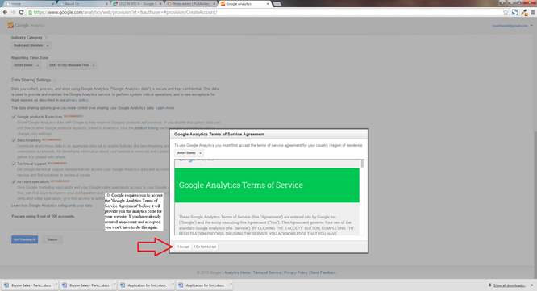Viewport: 537px width, 291px height.
Task: Click the 'Google Analytics Terms of Service' green banner heading
Action: [241, 185]
